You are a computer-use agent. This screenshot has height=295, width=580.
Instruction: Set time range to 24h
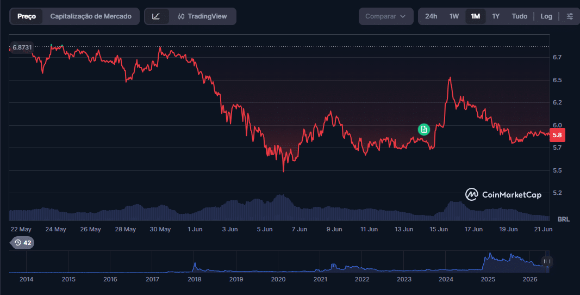coord(431,16)
